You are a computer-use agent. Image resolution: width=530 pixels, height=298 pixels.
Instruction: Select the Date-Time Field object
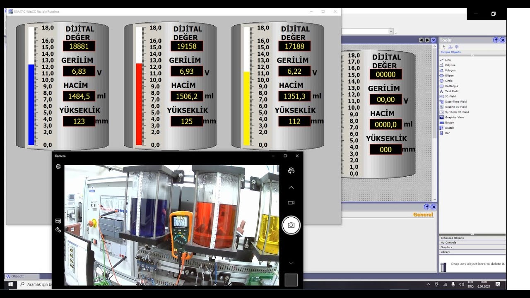(453, 101)
